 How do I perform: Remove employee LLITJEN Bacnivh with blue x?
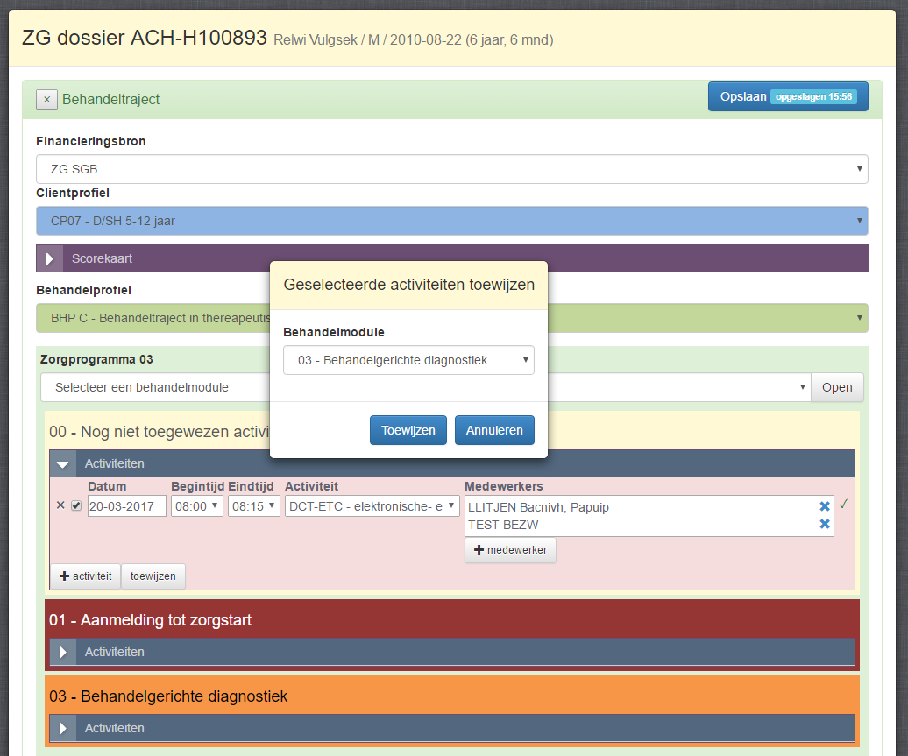pyautogui.click(x=824, y=506)
